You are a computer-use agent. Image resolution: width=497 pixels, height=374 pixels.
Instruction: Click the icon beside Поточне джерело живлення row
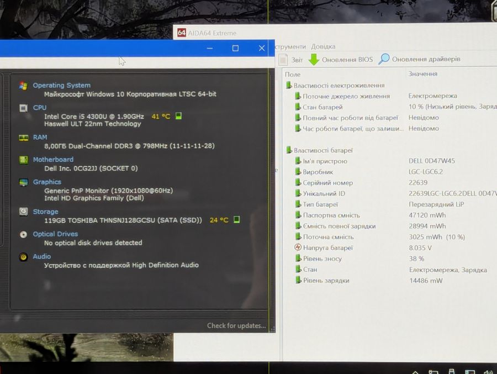click(x=298, y=96)
